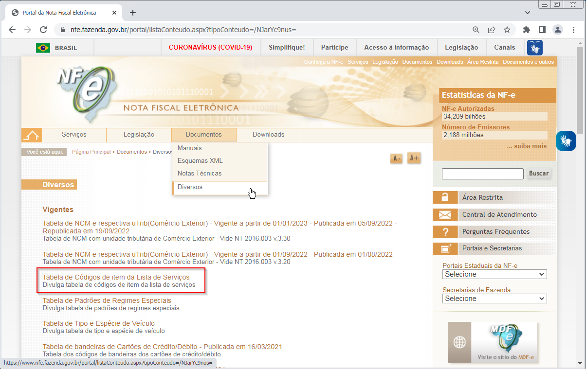586x369 pixels.
Task: Open the Chrome three-dot menu
Action: (573, 30)
